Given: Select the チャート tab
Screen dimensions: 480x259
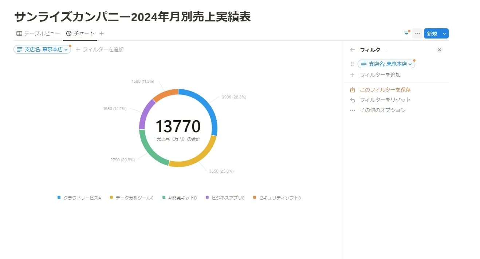Looking at the screenshot, I should pyautogui.click(x=80, y=33).
